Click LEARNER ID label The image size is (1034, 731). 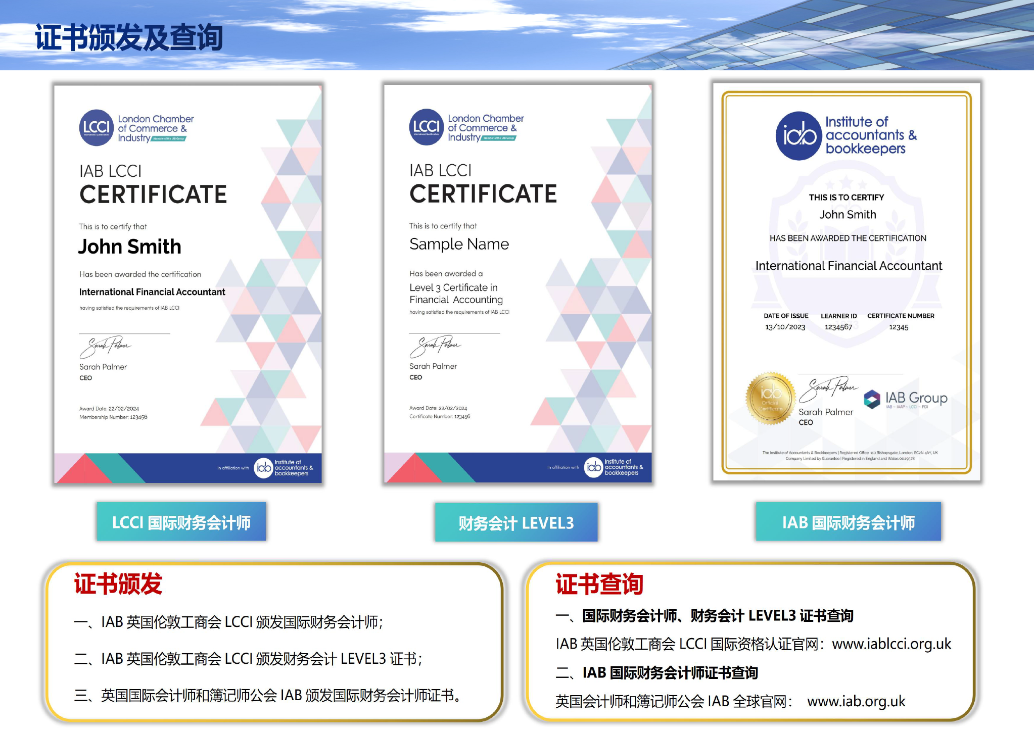(838, 316)
